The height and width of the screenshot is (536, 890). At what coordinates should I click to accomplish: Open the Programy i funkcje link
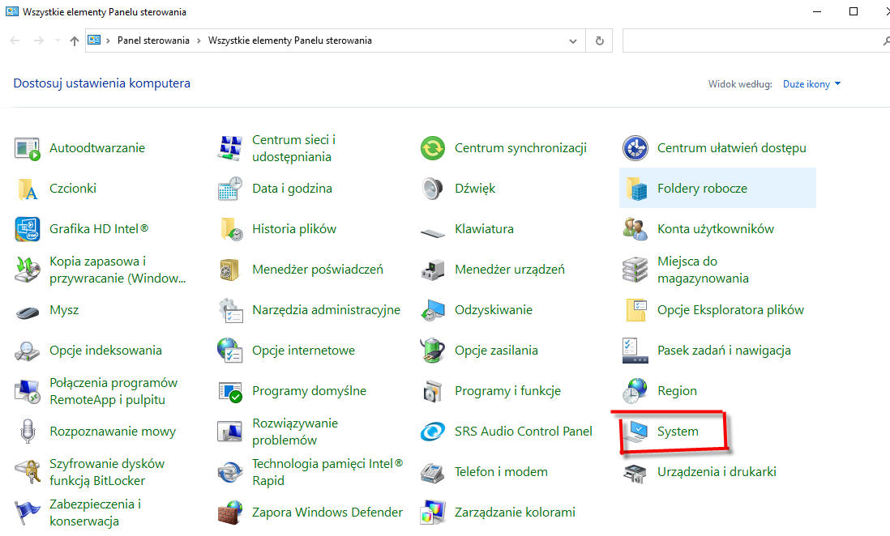coord(507,391)
